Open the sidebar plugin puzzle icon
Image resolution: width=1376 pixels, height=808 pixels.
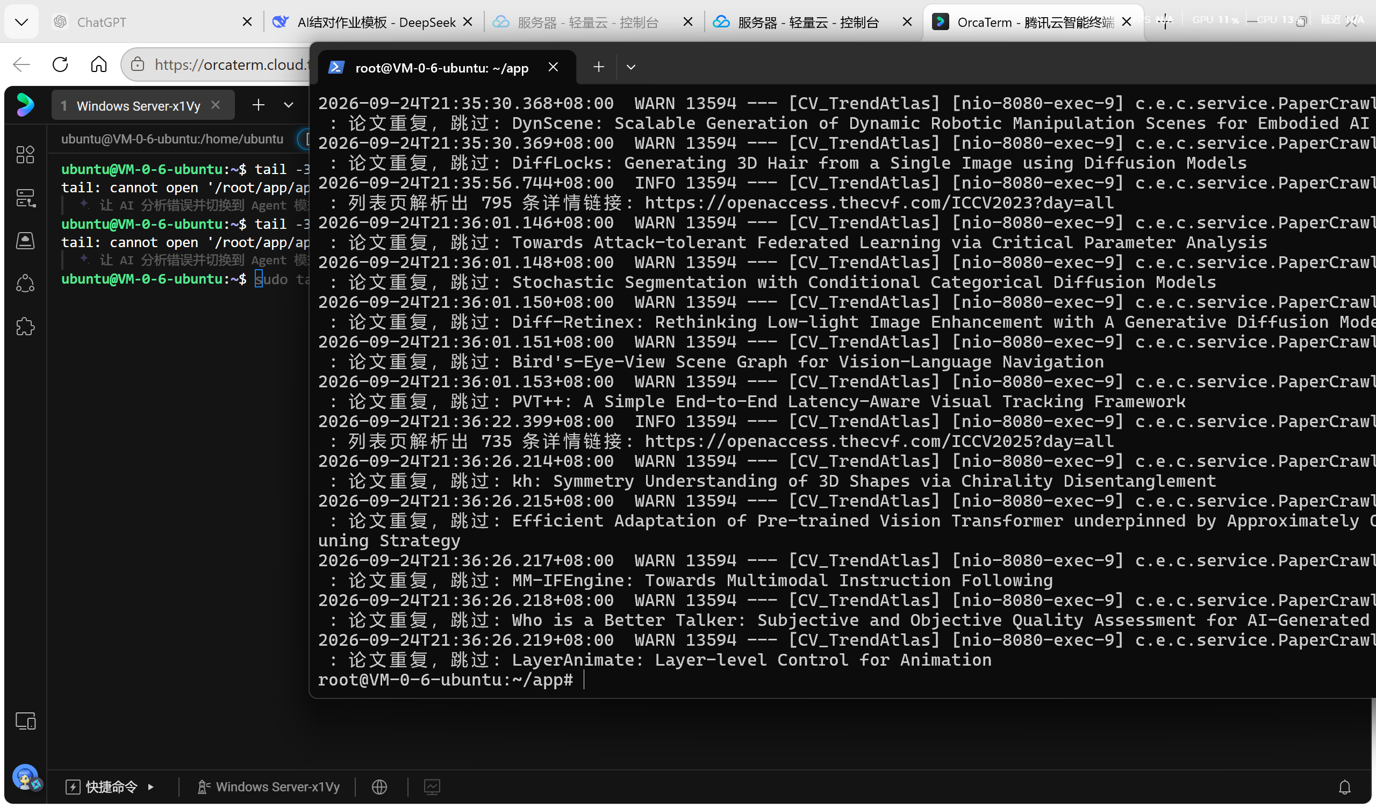point(25,327)
